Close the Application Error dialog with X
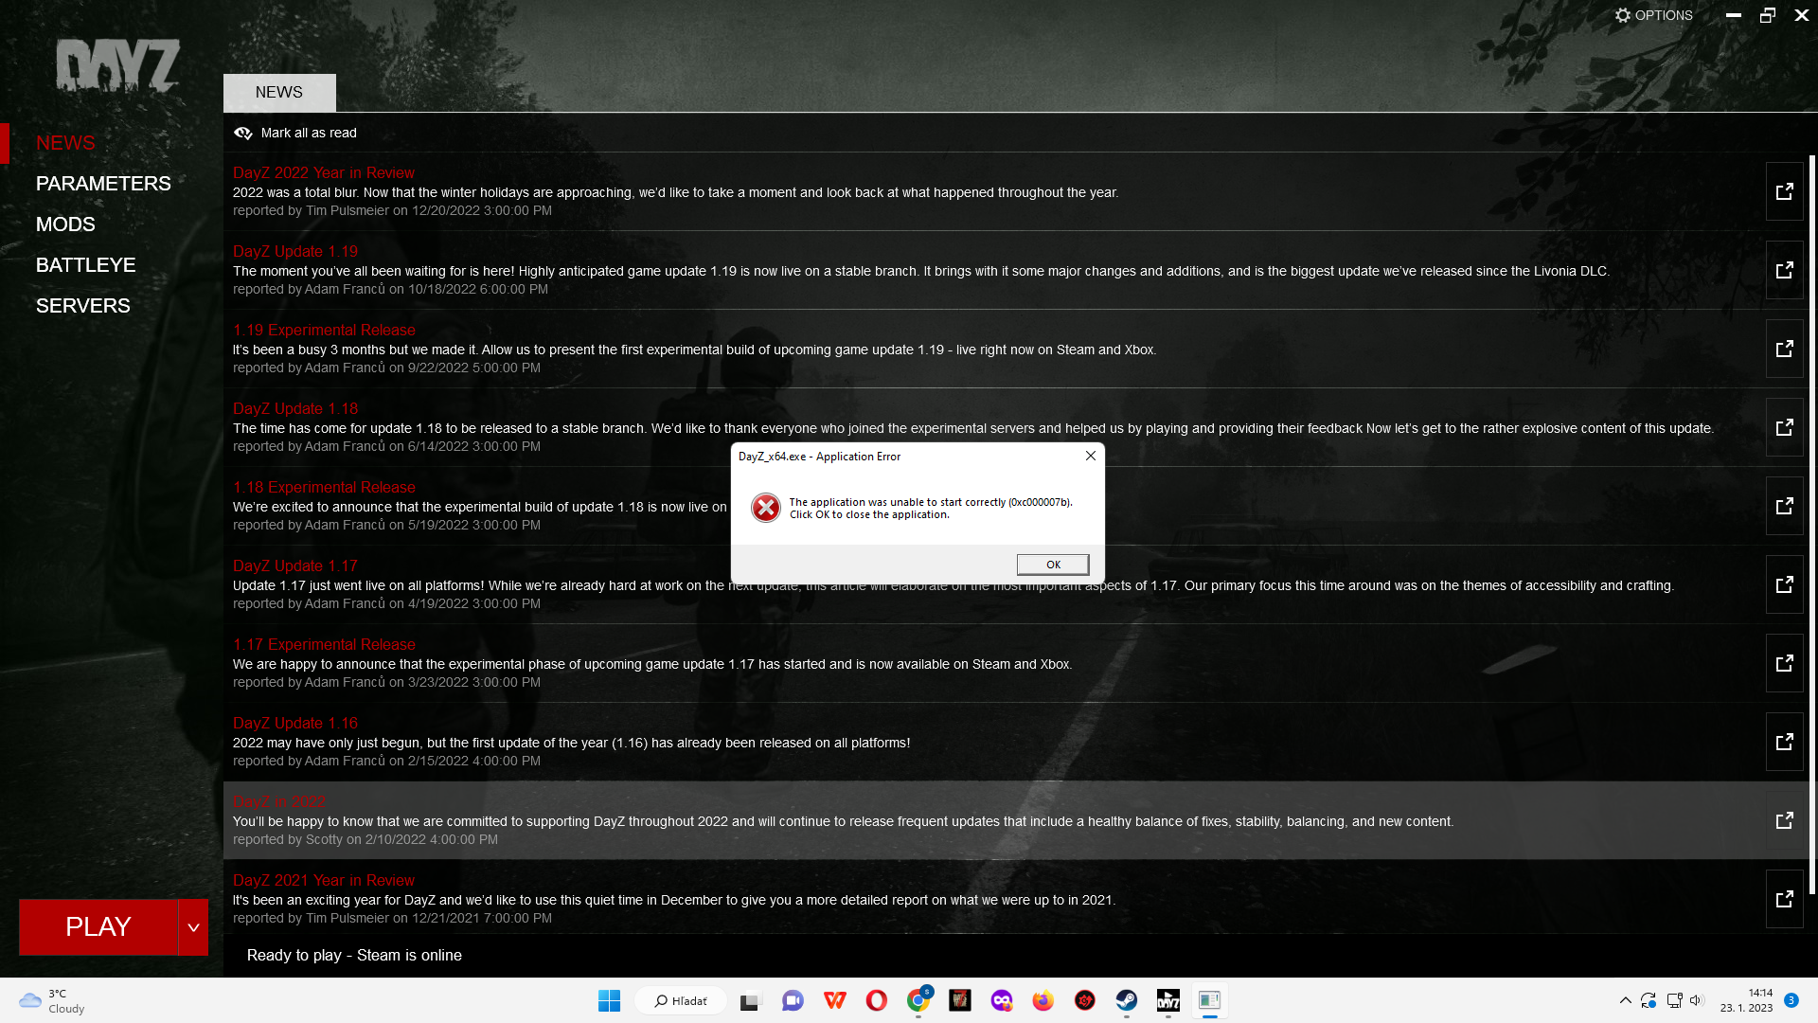1818x1023 pixels. (x=1091, y=456)
